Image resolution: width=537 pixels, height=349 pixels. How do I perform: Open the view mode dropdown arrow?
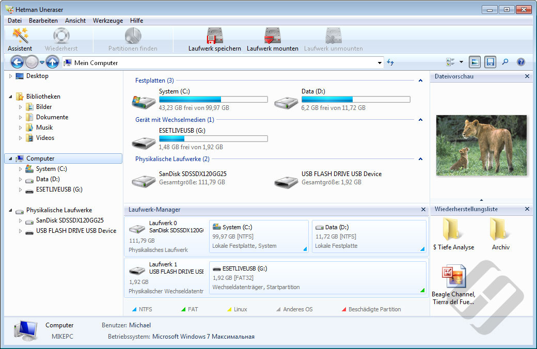(461, 62)
